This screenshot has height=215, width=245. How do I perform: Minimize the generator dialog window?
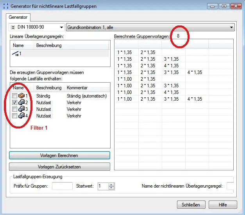coord(212,6)
